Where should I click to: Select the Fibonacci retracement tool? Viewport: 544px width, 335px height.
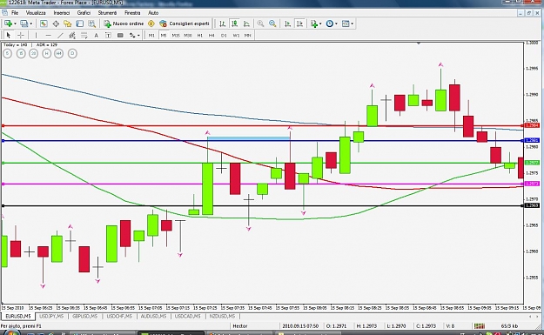(84, 35)
